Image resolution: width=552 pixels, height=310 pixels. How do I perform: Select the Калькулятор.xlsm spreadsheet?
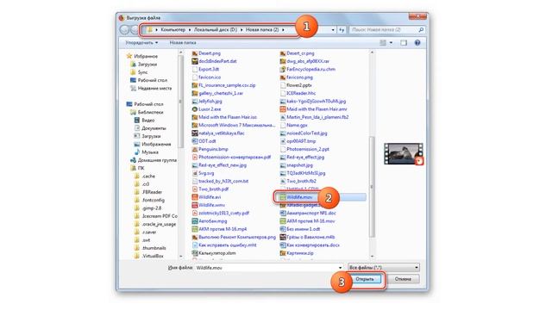tap(214, 253)
